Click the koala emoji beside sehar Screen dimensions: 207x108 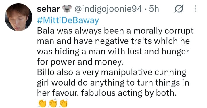pos(67,9)
